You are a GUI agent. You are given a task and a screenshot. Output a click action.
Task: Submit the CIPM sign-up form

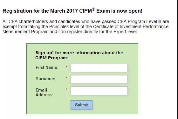(81, 105)
